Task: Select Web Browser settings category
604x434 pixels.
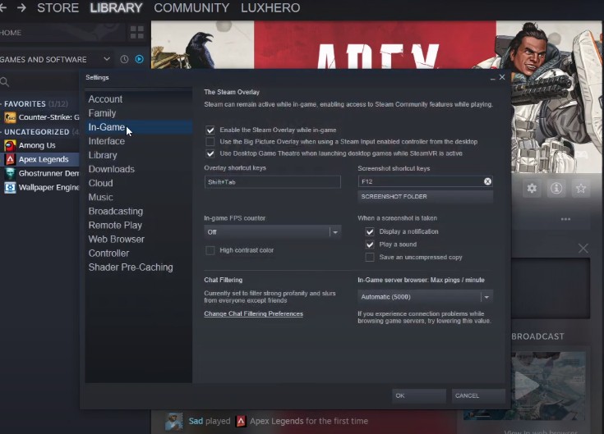Action: pos(138,240)
